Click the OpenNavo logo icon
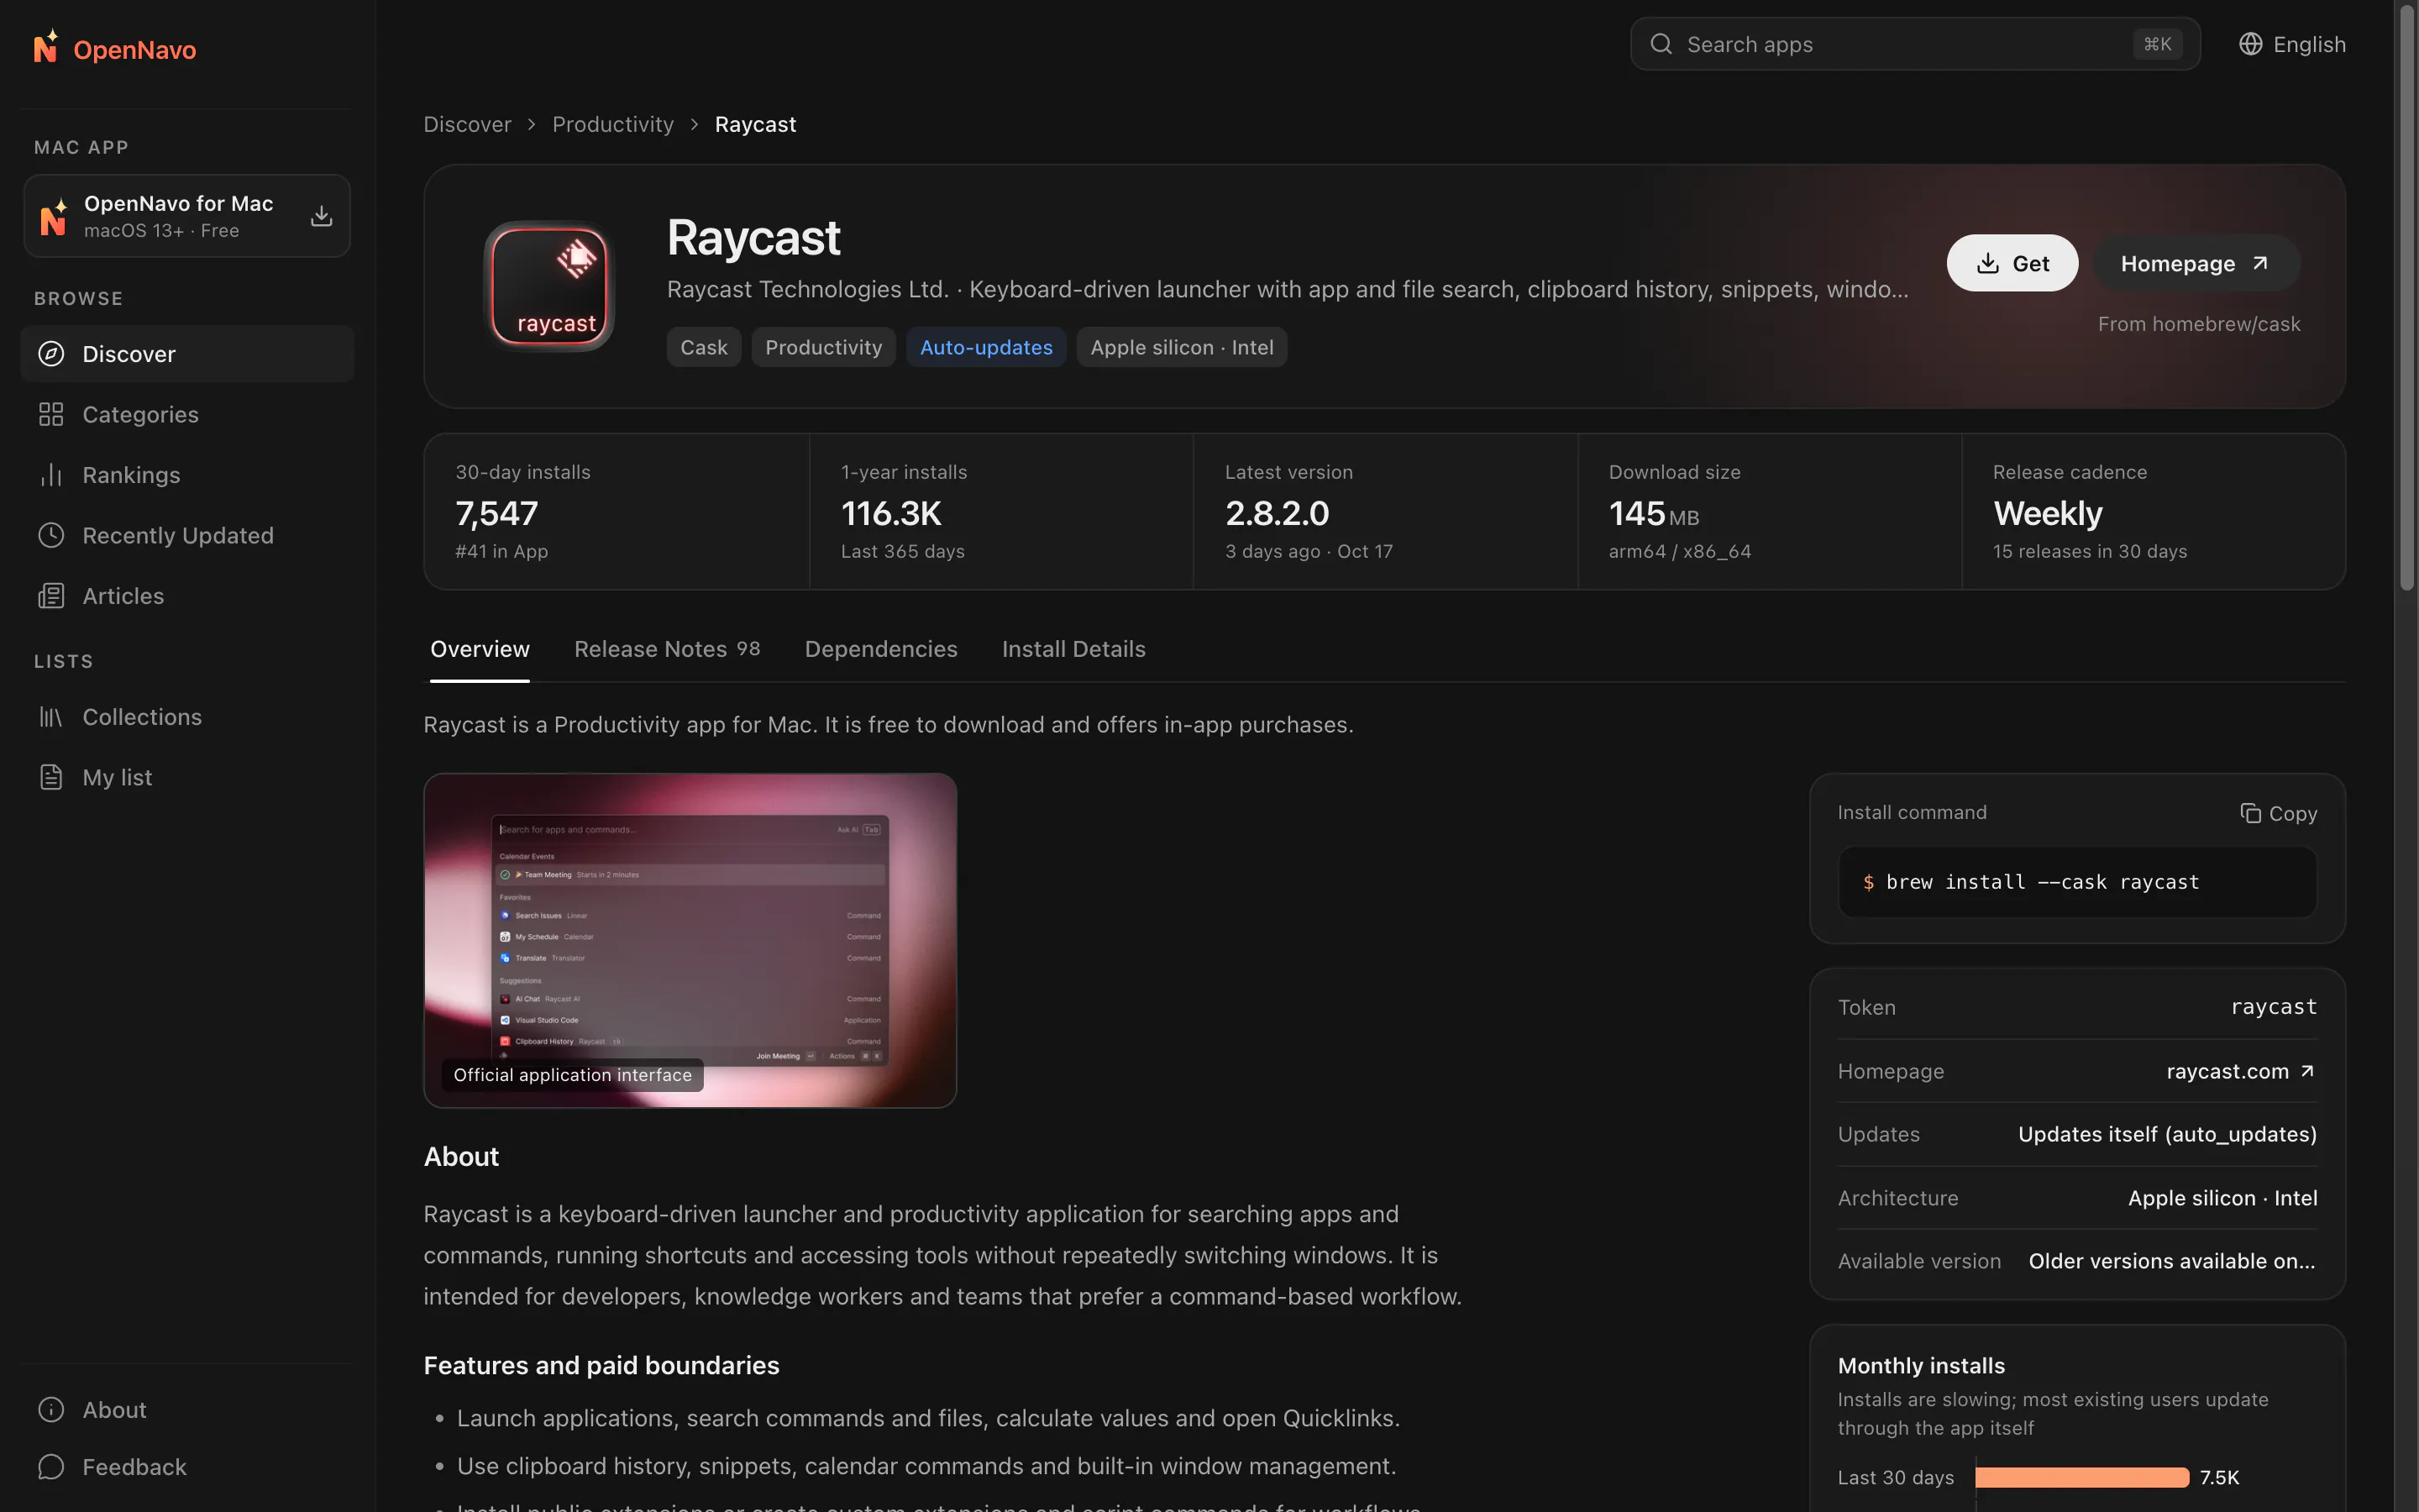Screen dimensions: 2419x1512 pyautogui.click(x=46, y=47)
